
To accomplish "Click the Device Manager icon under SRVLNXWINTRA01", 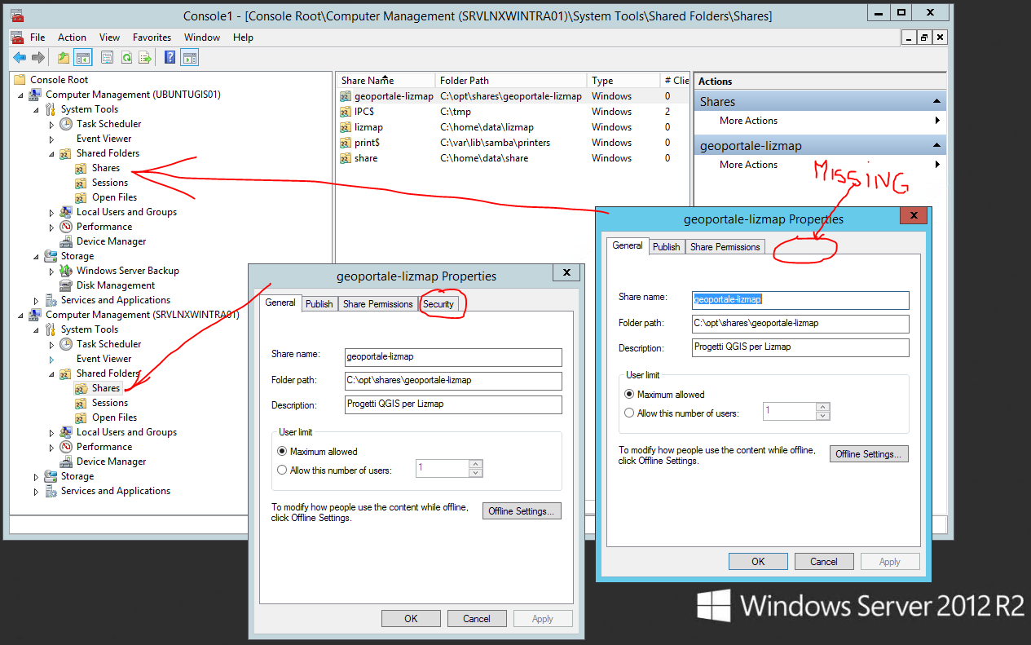I will pyautogui.click(x=66, y=462).
